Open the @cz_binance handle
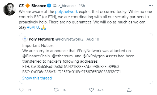 coord(64,6)
